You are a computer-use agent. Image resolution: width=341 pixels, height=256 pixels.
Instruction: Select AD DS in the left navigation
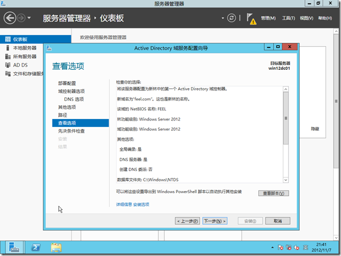pyautogui.click(x=20, y=65)
